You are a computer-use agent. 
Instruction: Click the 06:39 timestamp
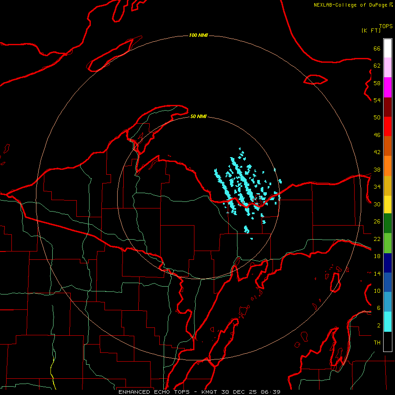click(270, 392)
